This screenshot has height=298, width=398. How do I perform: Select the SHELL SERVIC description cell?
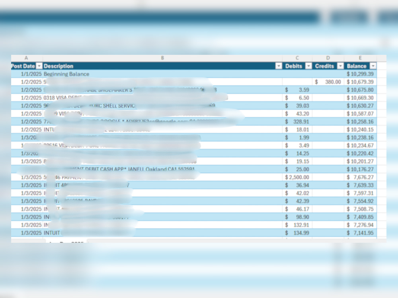[162, 106]
